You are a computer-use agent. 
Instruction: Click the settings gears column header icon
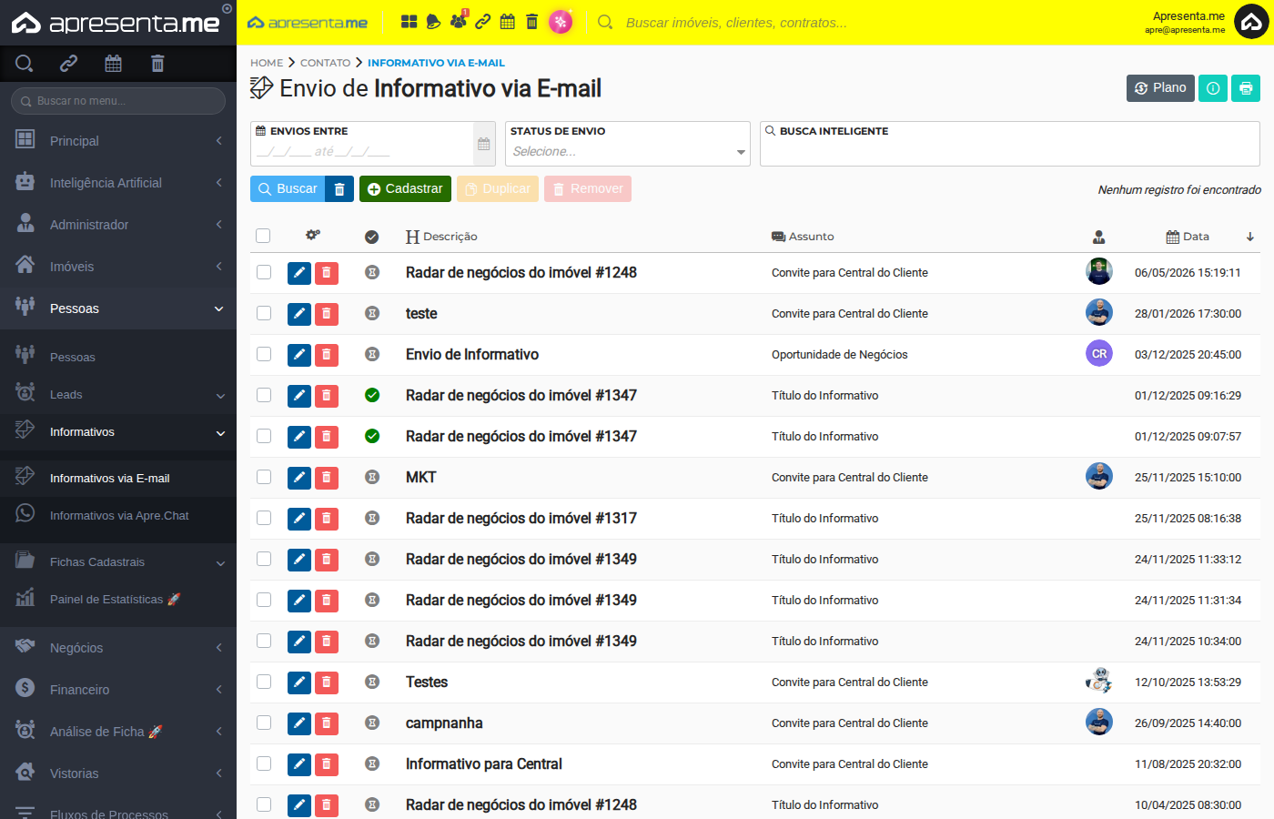(313, 236)
